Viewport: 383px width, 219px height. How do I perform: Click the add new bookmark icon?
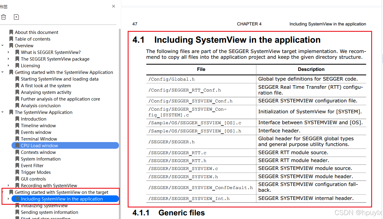point(16,17)
